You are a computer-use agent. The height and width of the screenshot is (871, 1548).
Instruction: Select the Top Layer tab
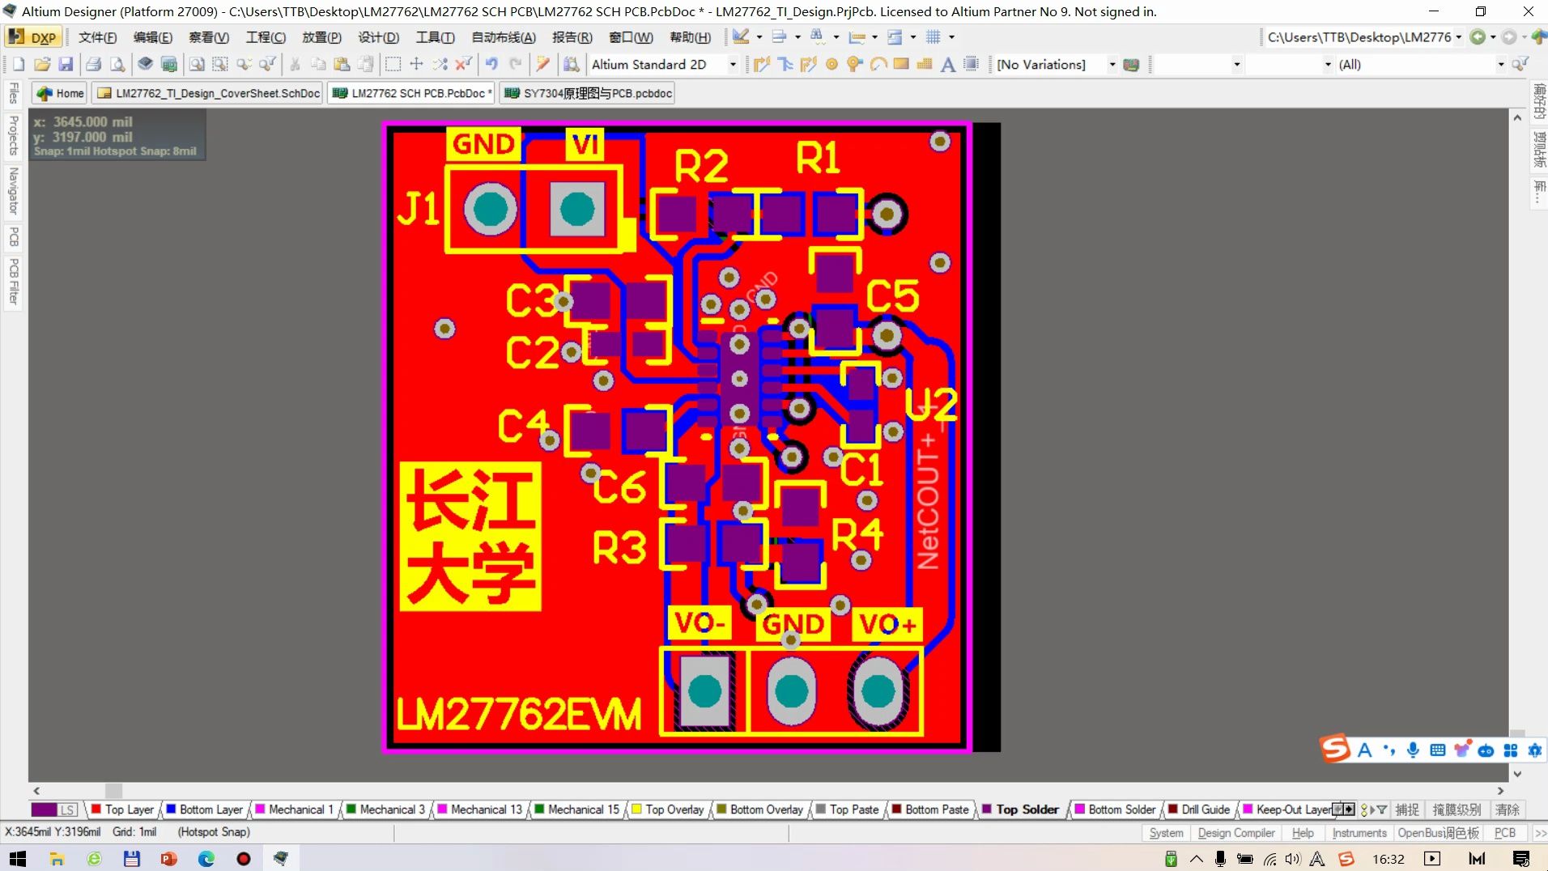pyautogui.click(x=122, y=809)
